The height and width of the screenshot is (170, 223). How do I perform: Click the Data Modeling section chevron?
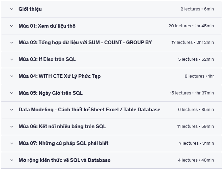[x=12, y=110]
